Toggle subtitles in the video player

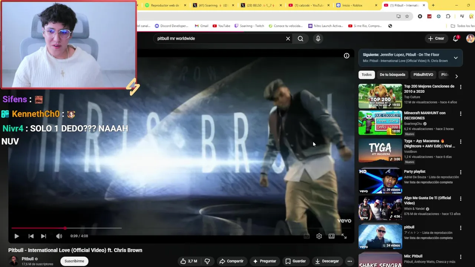pyautogui.click(x=307, y=236)
